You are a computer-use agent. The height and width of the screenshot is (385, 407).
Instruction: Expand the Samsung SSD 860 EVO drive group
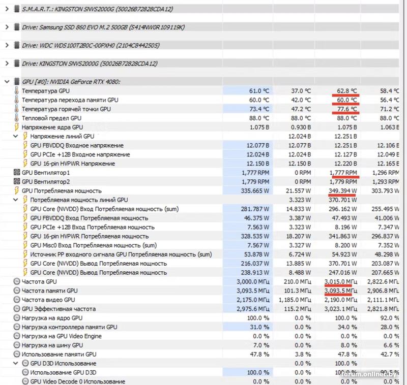tap(7, 27)
